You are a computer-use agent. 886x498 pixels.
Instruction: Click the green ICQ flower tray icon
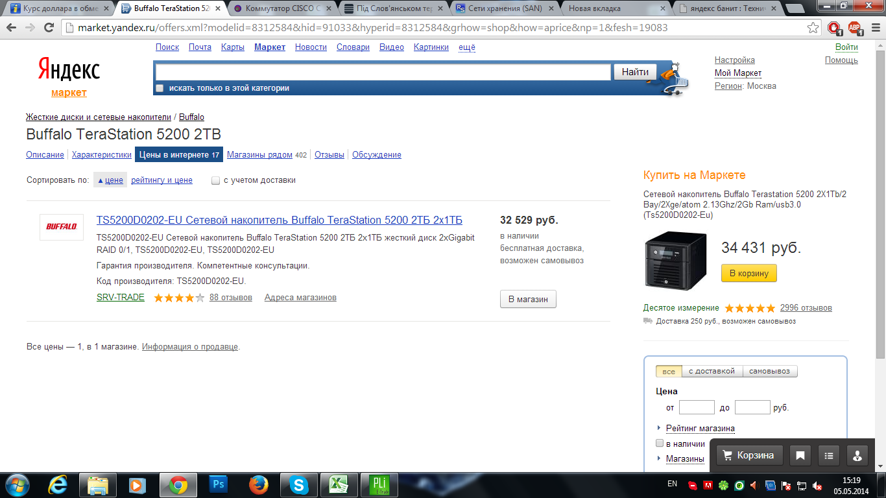tap(724, 486)
